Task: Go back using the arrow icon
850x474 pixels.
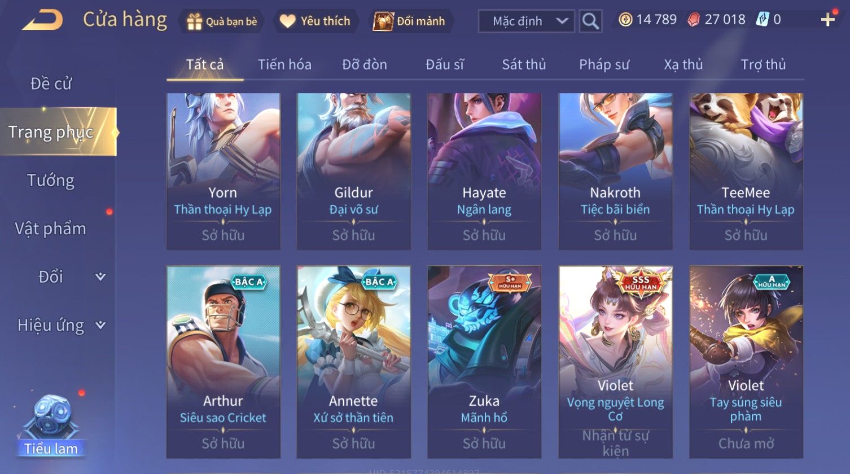Action: coord(42,20)
